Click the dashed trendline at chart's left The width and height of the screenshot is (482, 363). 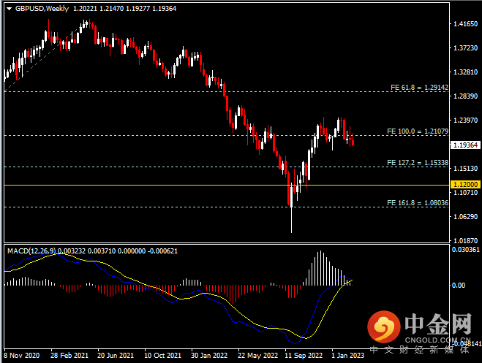pyautogui.click(x=29, y=66)
